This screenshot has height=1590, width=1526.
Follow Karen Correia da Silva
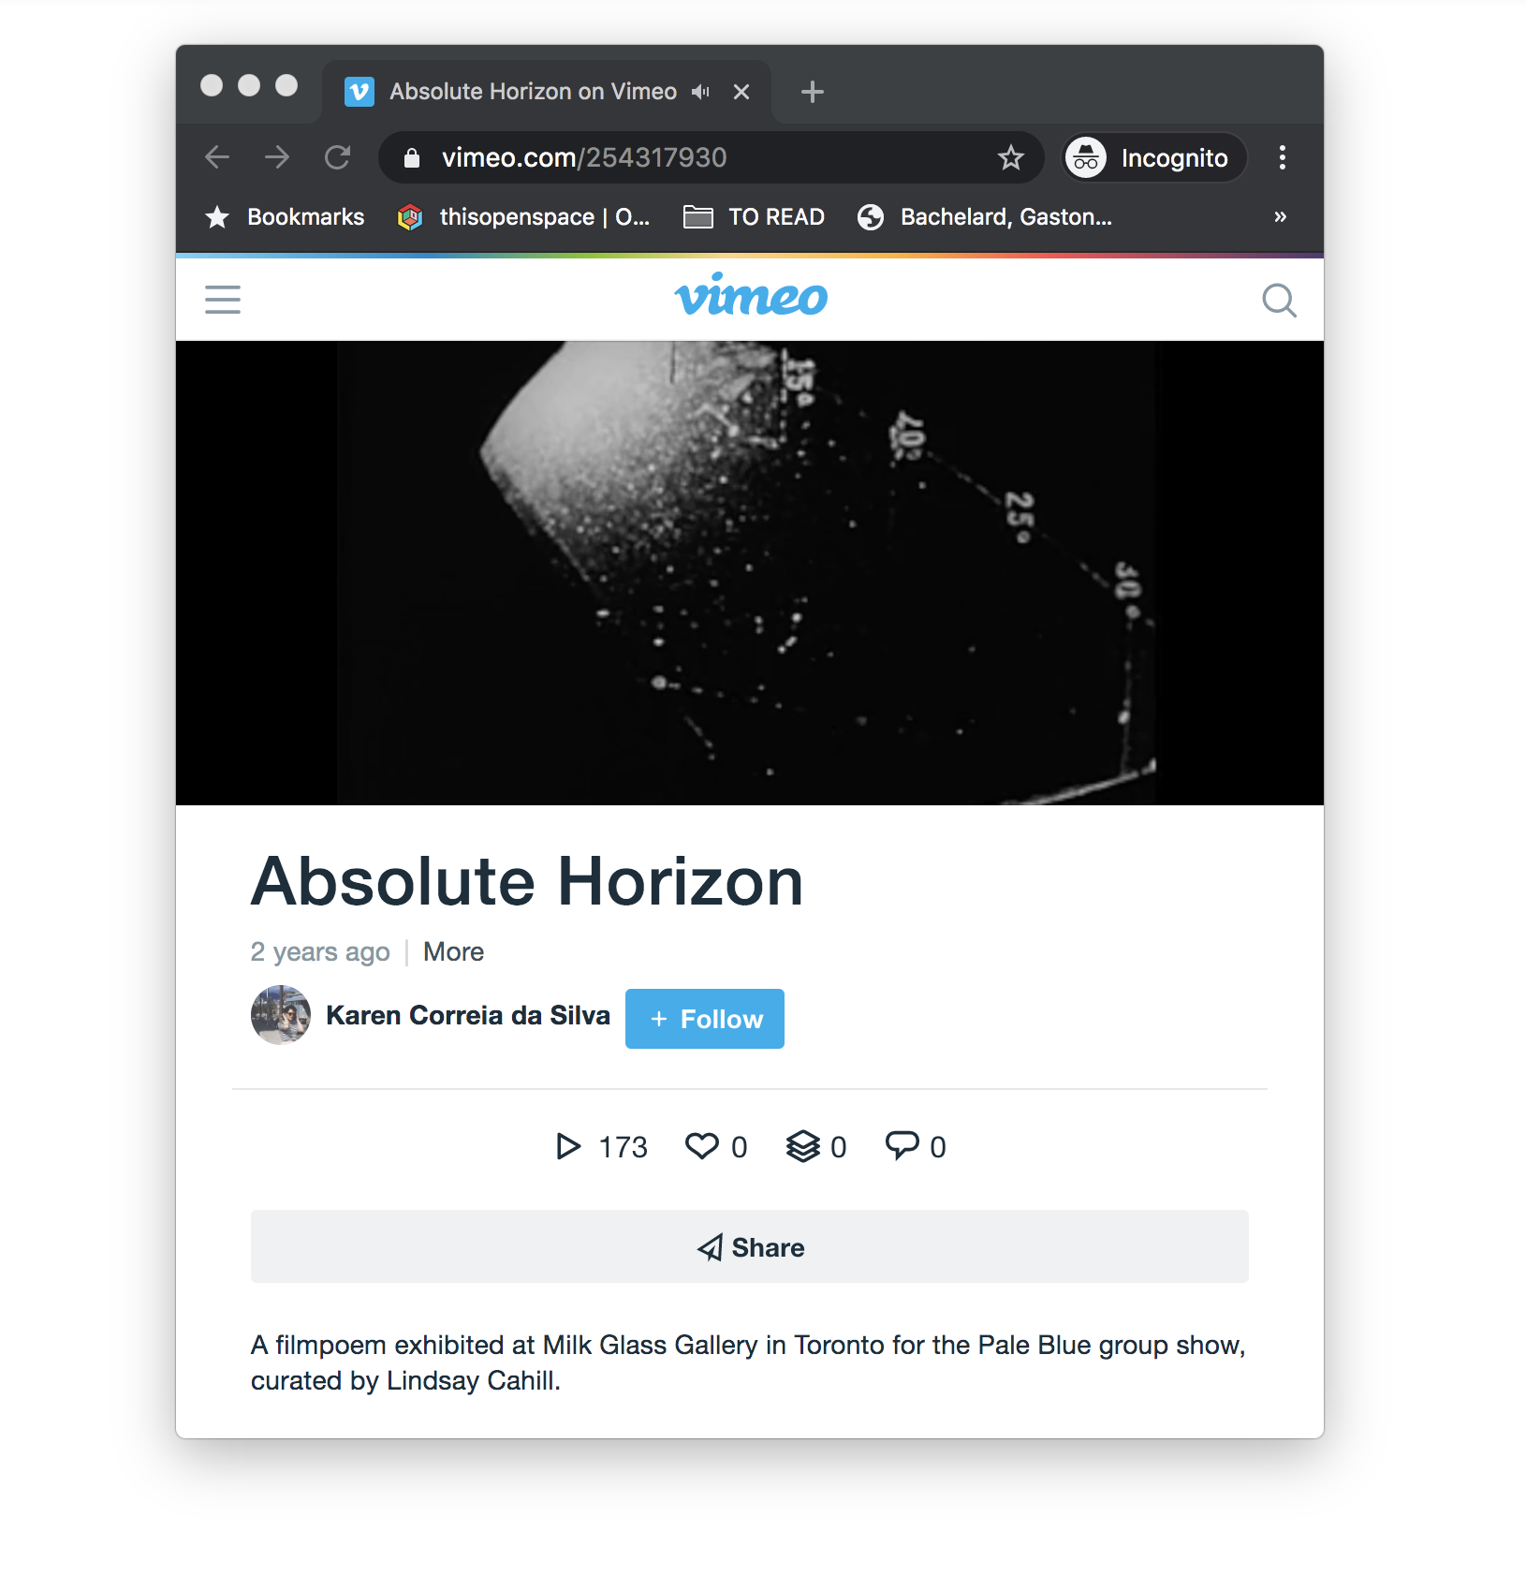click(x=705, y=1019)
